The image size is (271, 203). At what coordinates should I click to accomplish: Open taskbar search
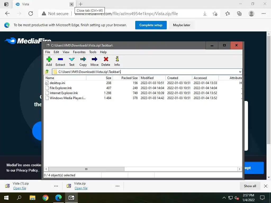pos(19,198)
